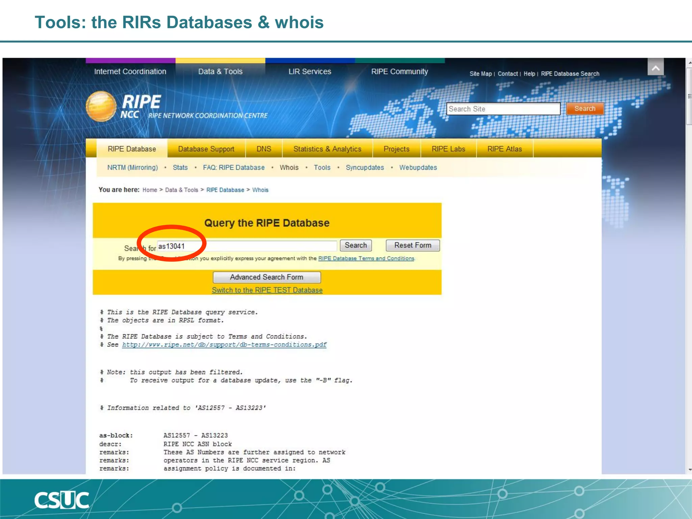This screenshot has height=519, width=692.
Task: Open the db-terms-conditions.pdf link
Action: [224, 345]
